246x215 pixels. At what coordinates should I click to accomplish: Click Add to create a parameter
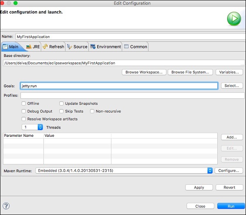click(x=232, y=137)
